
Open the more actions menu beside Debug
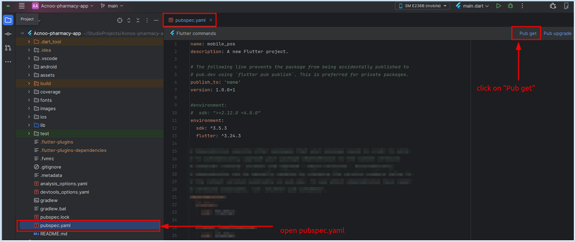point(522,6)
